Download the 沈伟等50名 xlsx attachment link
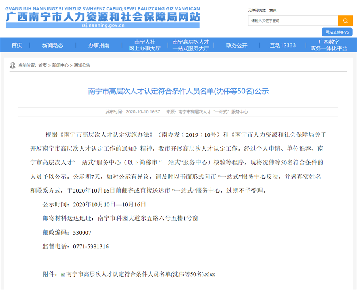 pos(140,274)
